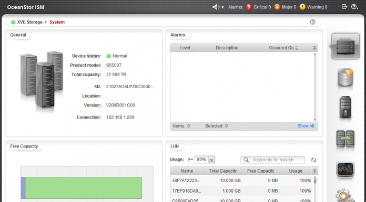Click the Show All alarms link

tap(306, 126)
